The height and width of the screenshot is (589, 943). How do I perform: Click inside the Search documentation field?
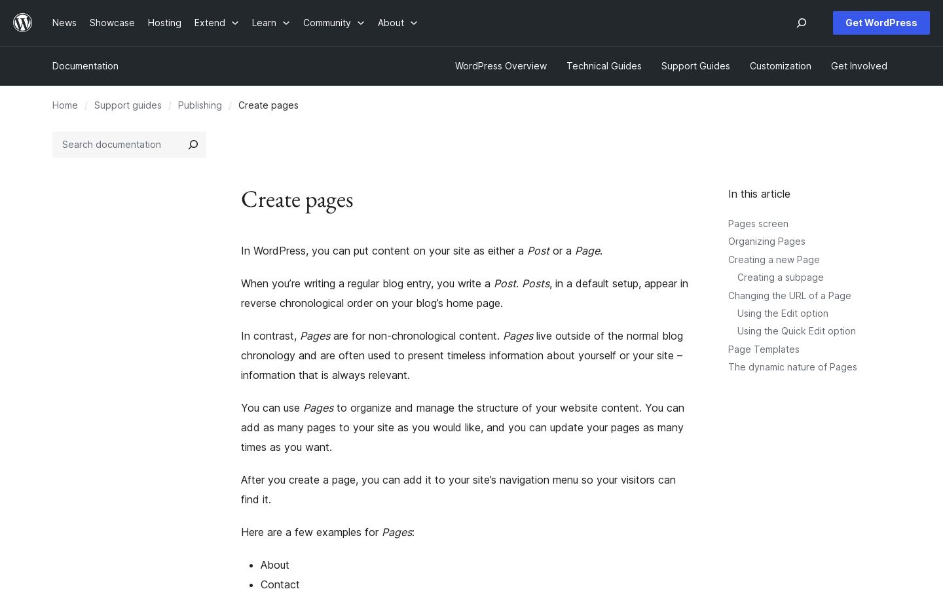tap(117, 145)
